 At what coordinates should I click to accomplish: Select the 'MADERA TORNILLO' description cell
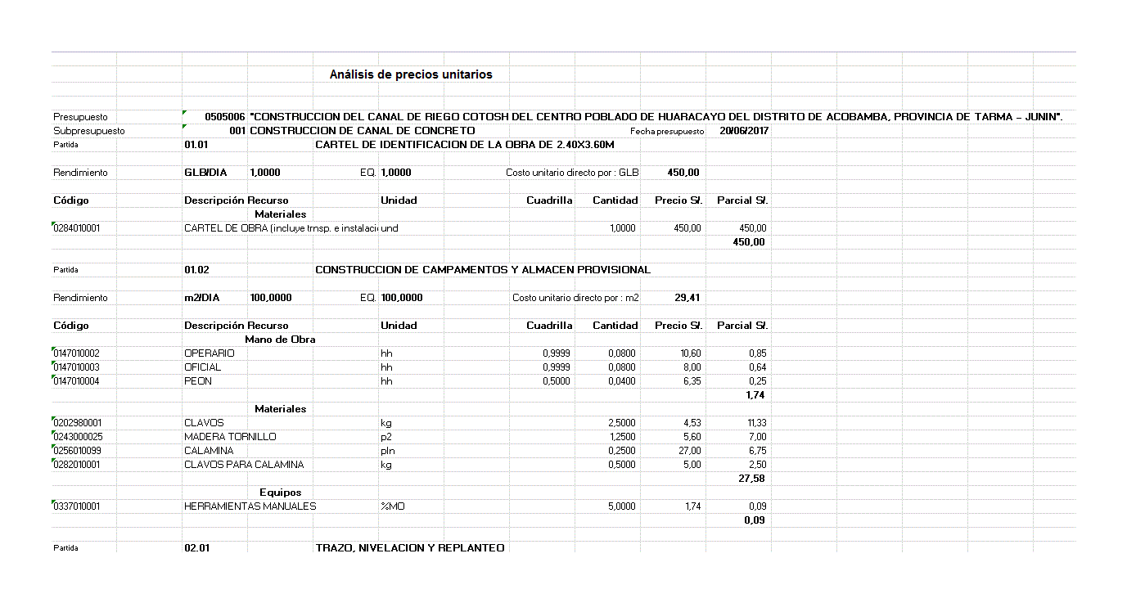(230, 437)
